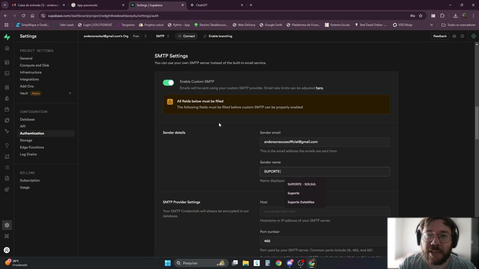Focus the Sender name input field
The image size is (479, 269).
coord(325,171)
